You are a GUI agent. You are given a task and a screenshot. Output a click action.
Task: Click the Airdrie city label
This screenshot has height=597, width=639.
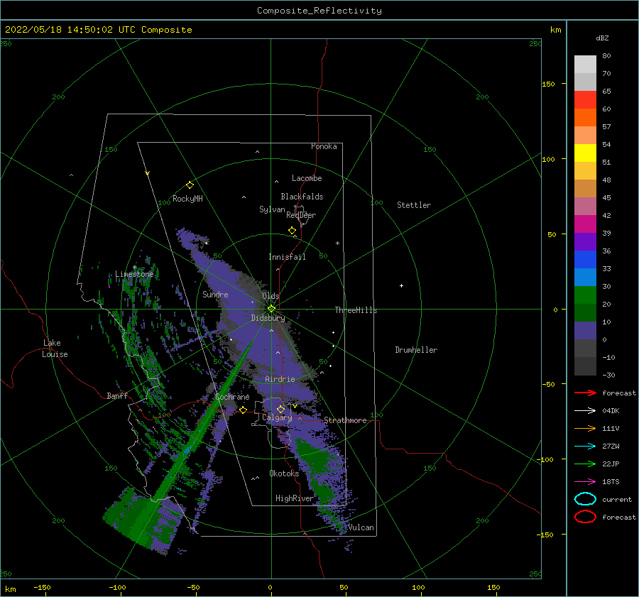coord(280,379)
